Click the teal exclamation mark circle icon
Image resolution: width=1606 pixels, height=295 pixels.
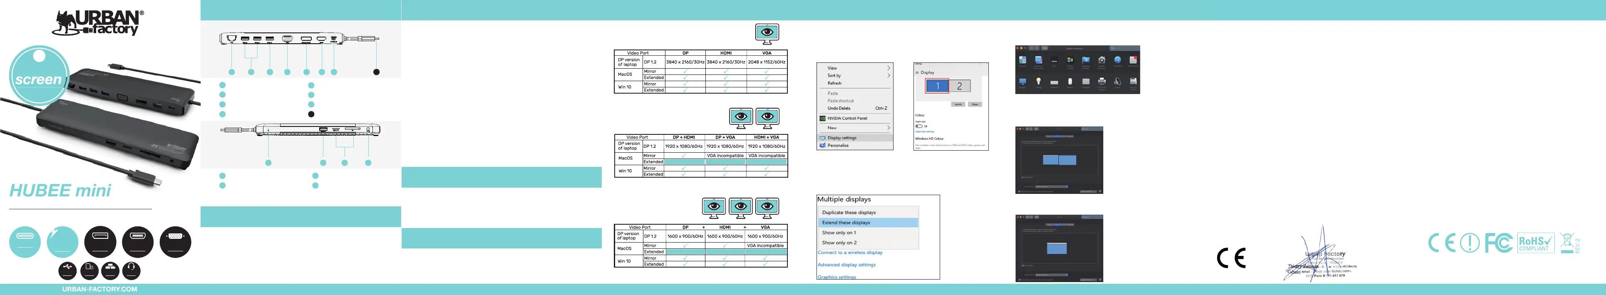point(1469,243)
